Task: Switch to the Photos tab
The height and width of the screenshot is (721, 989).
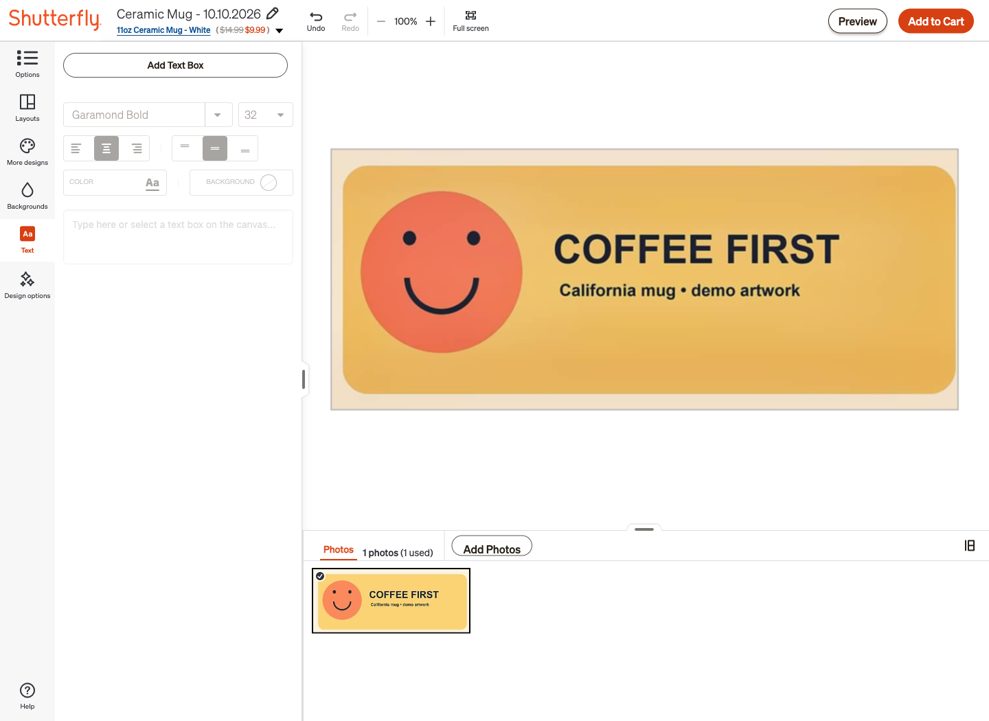Action: (339, 550)
